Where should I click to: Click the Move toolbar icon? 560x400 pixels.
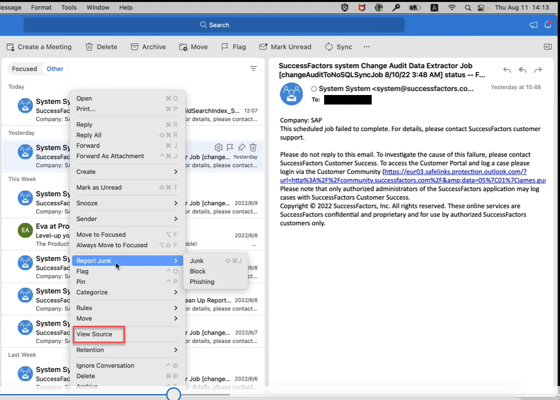pyautogui.click(x=183, y=47)
